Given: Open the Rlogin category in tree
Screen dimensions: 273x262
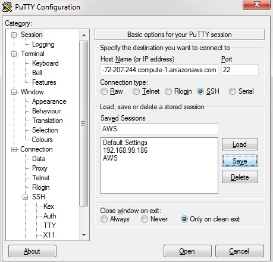Looking at the screenshot, I should tap(41, 187).
